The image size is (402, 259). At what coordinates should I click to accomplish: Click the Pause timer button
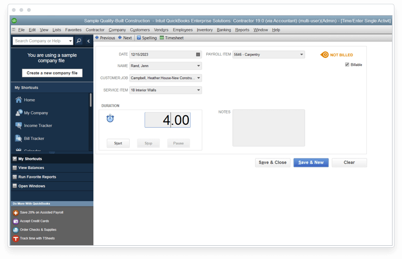tap(178, 143)
